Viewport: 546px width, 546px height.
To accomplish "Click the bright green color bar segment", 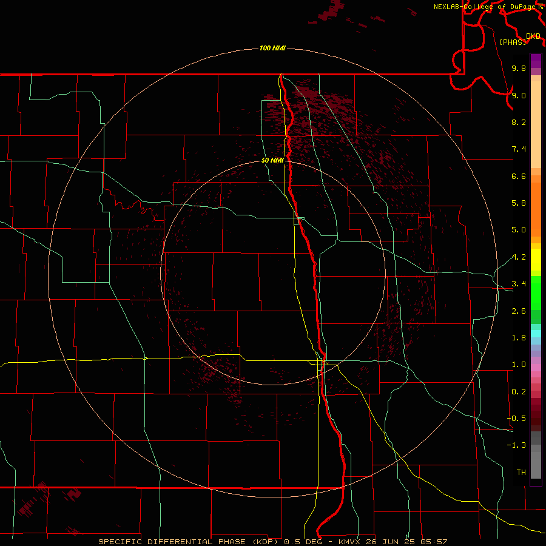I will tap(536, 292).
